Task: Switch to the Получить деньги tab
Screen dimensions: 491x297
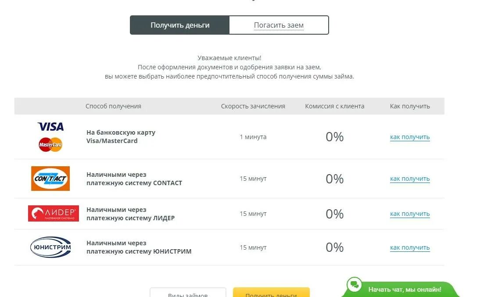Action: [180, 25]
